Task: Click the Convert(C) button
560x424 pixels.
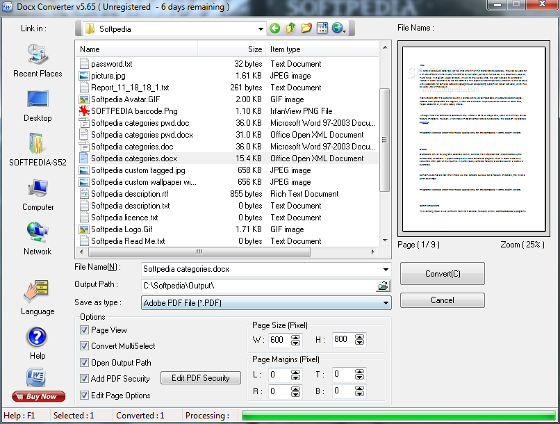Action: click(x=442, y=274)
